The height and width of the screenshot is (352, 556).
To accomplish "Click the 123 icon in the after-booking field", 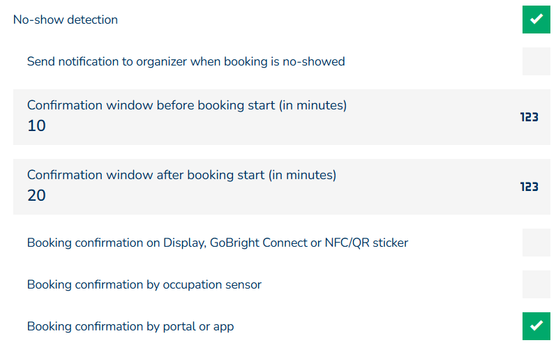I will [x=529, y=187].
